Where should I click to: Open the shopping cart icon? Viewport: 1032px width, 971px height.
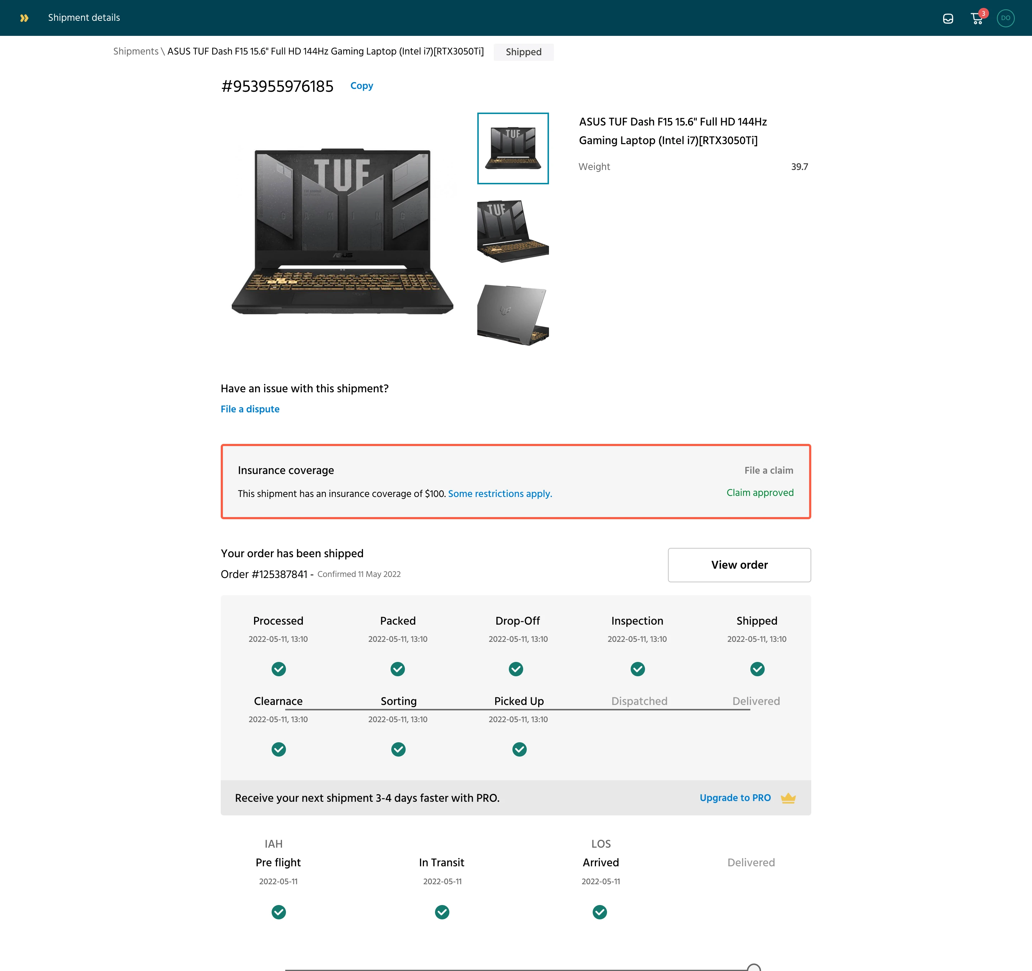click(976, 19)
